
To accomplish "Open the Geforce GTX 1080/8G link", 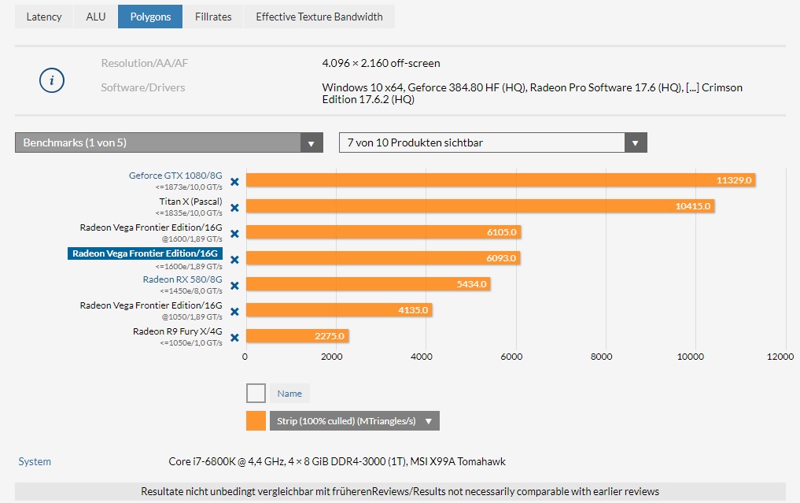I will click(175, 176).
